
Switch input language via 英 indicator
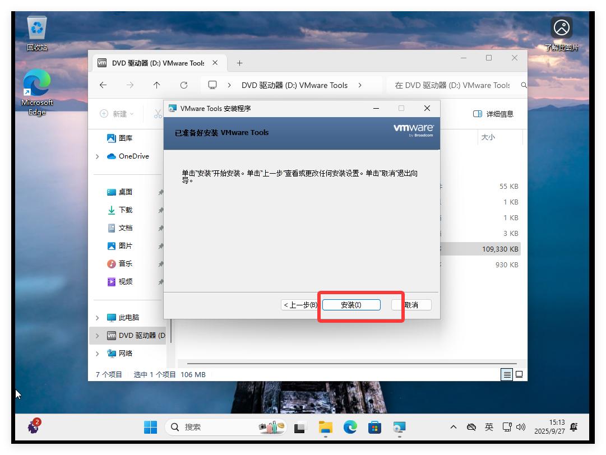click(488, 426)
